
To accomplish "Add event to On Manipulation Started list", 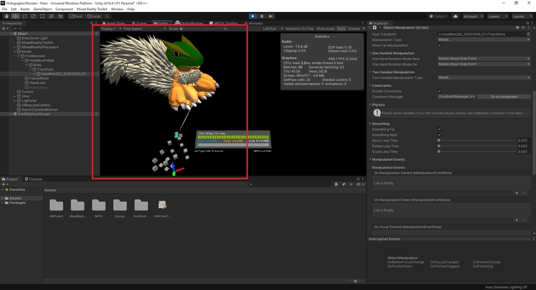I will 517,193.
